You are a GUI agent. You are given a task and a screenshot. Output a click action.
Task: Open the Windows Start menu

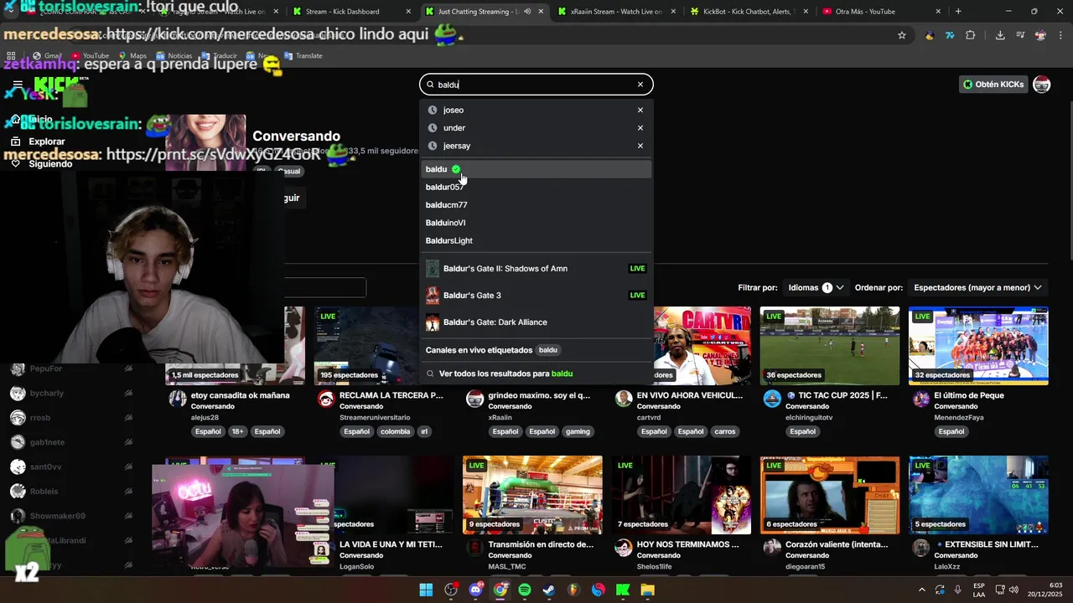point(426,590)
